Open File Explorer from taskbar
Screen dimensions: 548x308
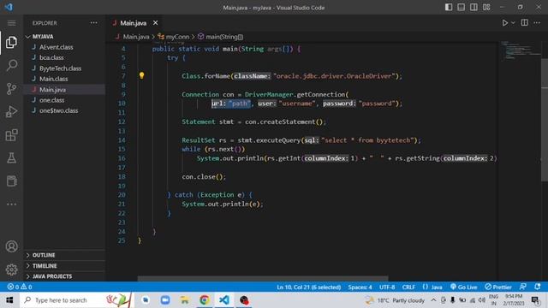[185, 300]
